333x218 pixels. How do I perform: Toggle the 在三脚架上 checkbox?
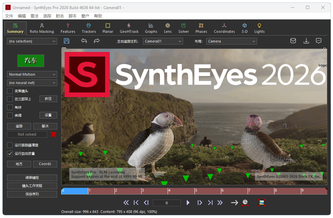[x=10, y=99]
